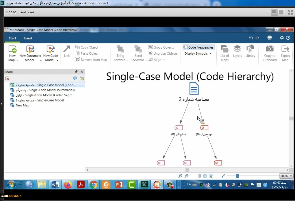Click the zoom out magnifier icon
Screen dimensions: 295x201
click(x=181, y=176)
